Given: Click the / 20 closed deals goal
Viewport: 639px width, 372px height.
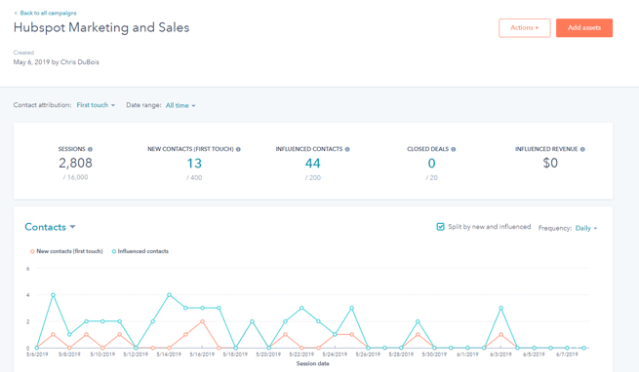Looking at the screenshot, I should coord(431,178).
